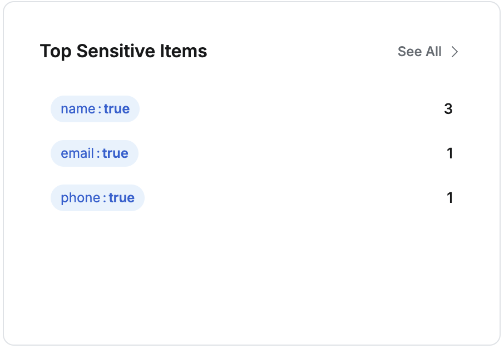This screenshot has width=504, height=349.
Task: Click the word email in second tag
Action: 77,153
